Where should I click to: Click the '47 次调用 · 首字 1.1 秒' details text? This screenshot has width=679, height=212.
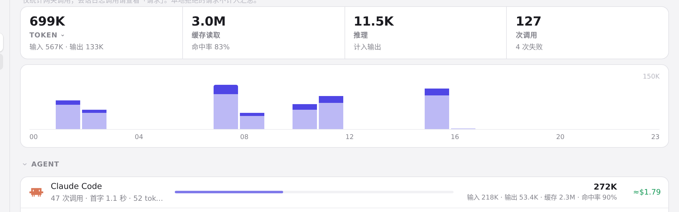107,198
